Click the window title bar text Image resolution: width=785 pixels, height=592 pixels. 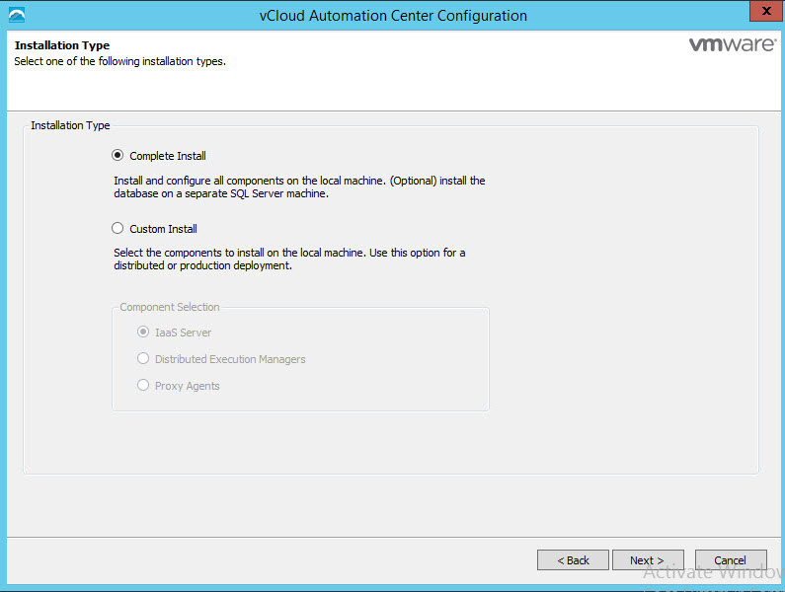pos(392,16)
